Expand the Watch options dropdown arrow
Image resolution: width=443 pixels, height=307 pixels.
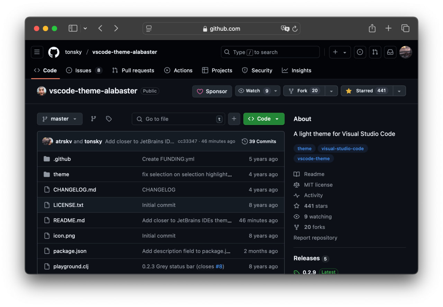point(275,91)
